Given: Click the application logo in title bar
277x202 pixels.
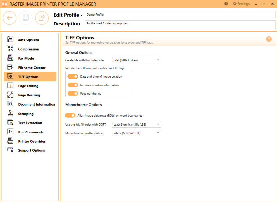Looking at the screenshot, I should (x=4, y=4).
